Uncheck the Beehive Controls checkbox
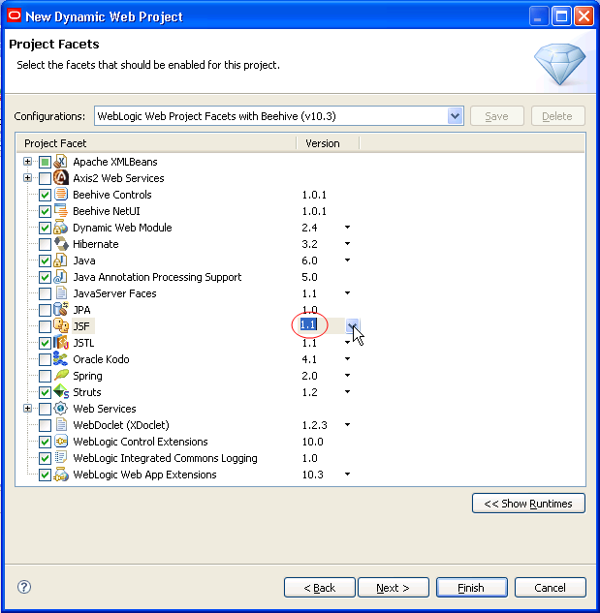 coord(45,195)
